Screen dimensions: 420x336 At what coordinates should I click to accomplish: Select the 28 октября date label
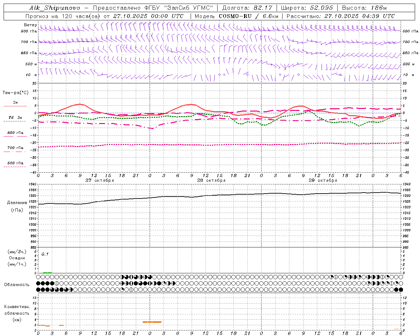211,180
